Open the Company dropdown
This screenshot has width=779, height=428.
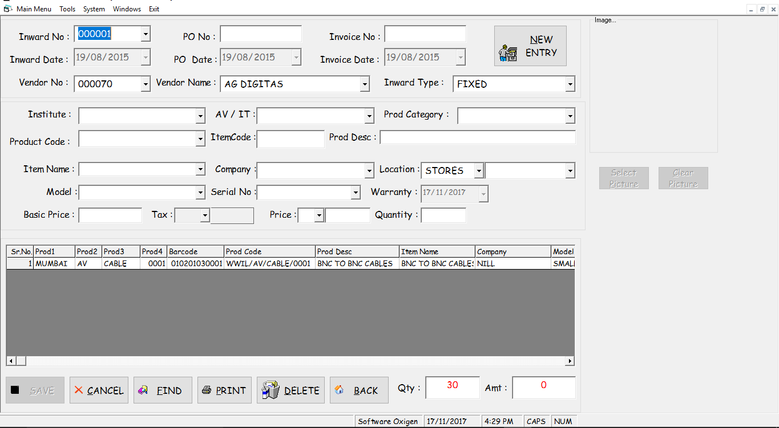(x=369, y=171)
